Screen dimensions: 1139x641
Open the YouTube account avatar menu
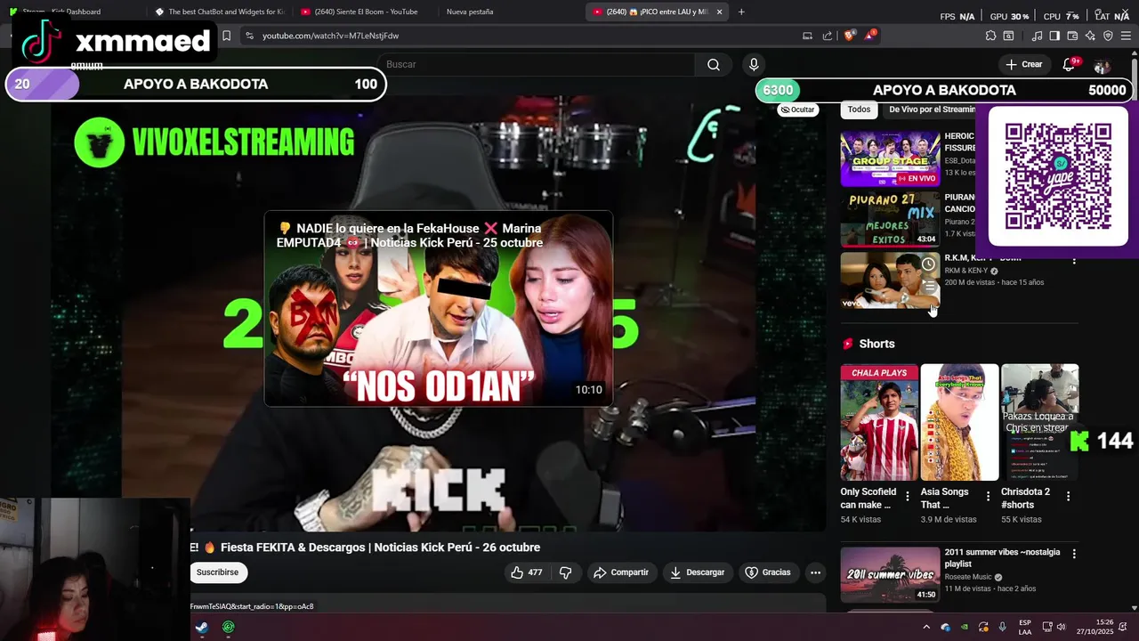(x=1102, y=67)
